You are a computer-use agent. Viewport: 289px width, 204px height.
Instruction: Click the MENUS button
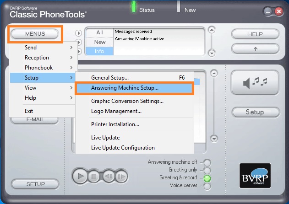point(35,34)
